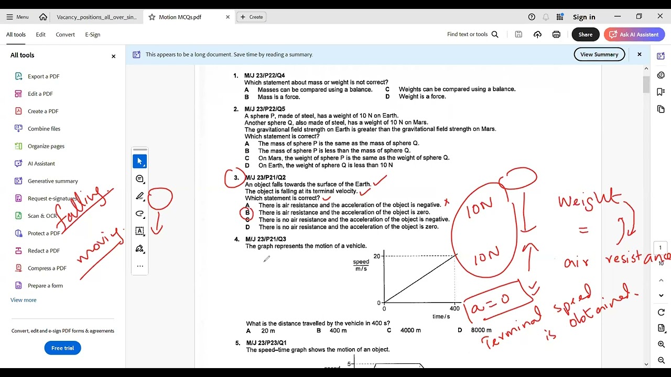Print the document

coord(556,35)
